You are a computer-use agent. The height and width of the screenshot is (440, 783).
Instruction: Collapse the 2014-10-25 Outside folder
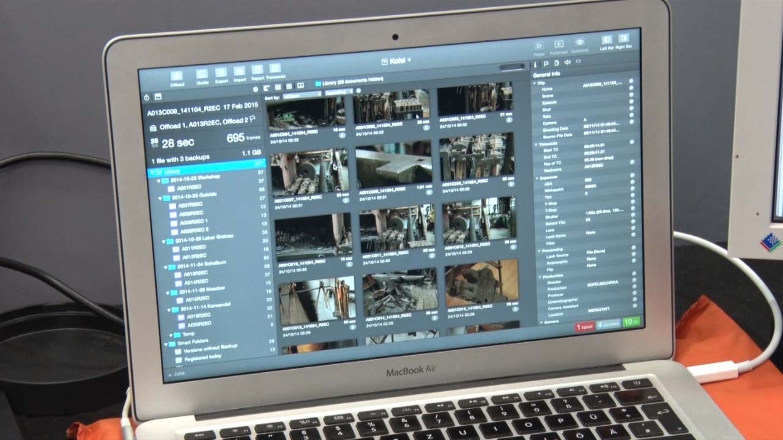tap(160, 199)
